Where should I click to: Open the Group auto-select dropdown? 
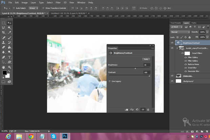point(33,7)
